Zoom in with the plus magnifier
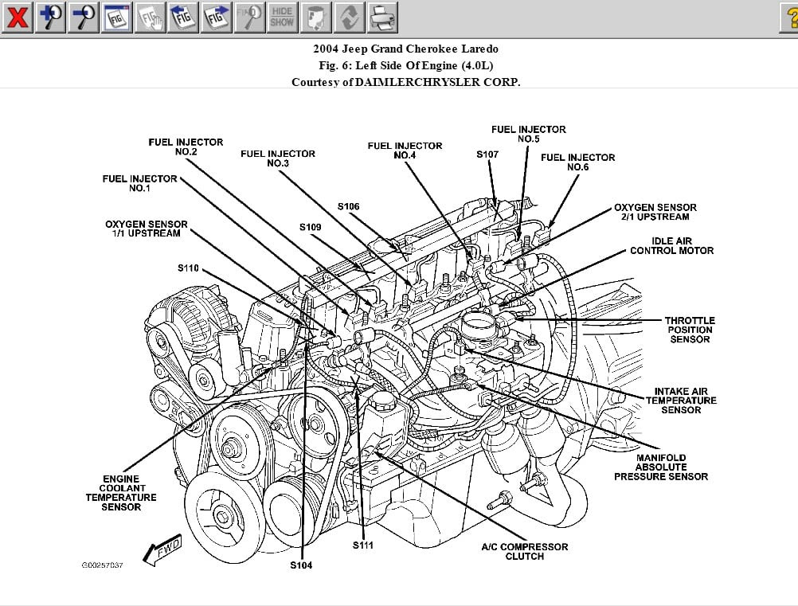The image size is (798, 606). [x=50, y=18]
